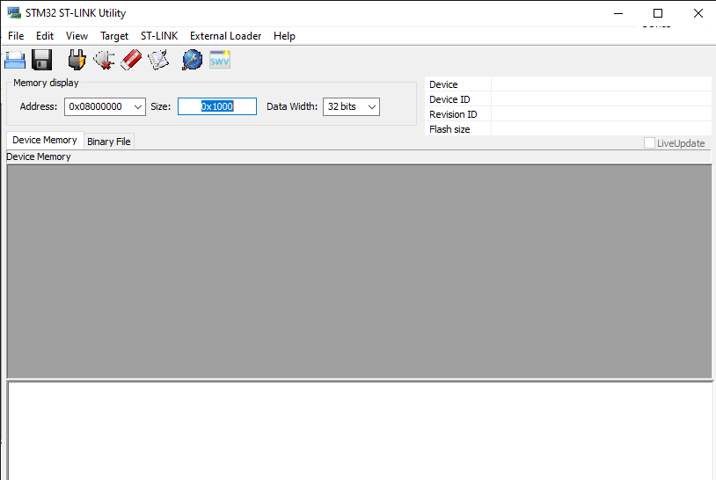Click the log output area
This screenshot has height=480, width=716.
click(x=361, y=431)
